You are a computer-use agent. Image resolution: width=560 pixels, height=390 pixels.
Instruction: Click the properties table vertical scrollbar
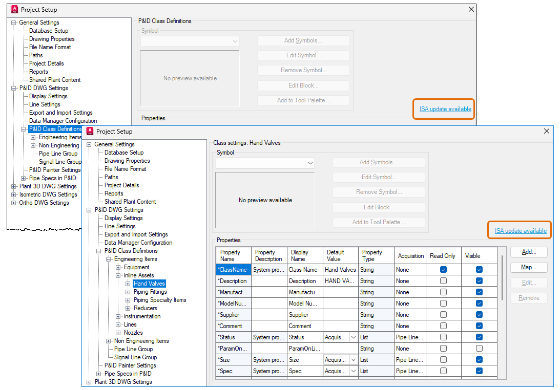pyautogui.click(x=502, y=277)
